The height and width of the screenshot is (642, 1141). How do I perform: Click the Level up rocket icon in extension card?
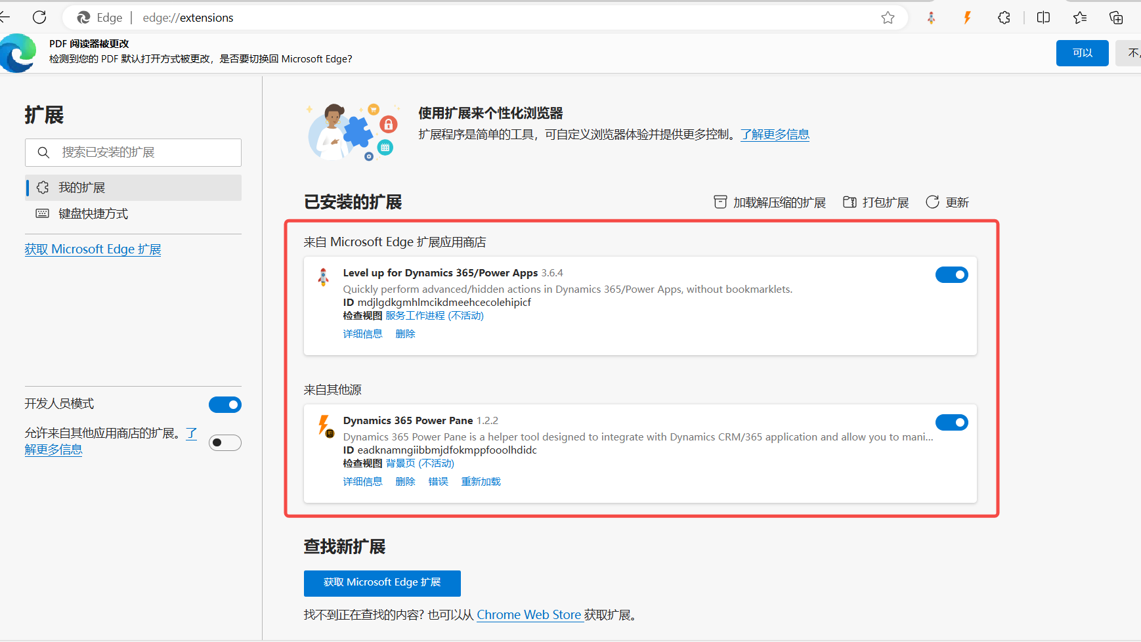(323, 277)
